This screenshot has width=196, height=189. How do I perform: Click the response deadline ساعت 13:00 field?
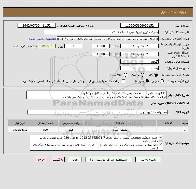point(101,46)
